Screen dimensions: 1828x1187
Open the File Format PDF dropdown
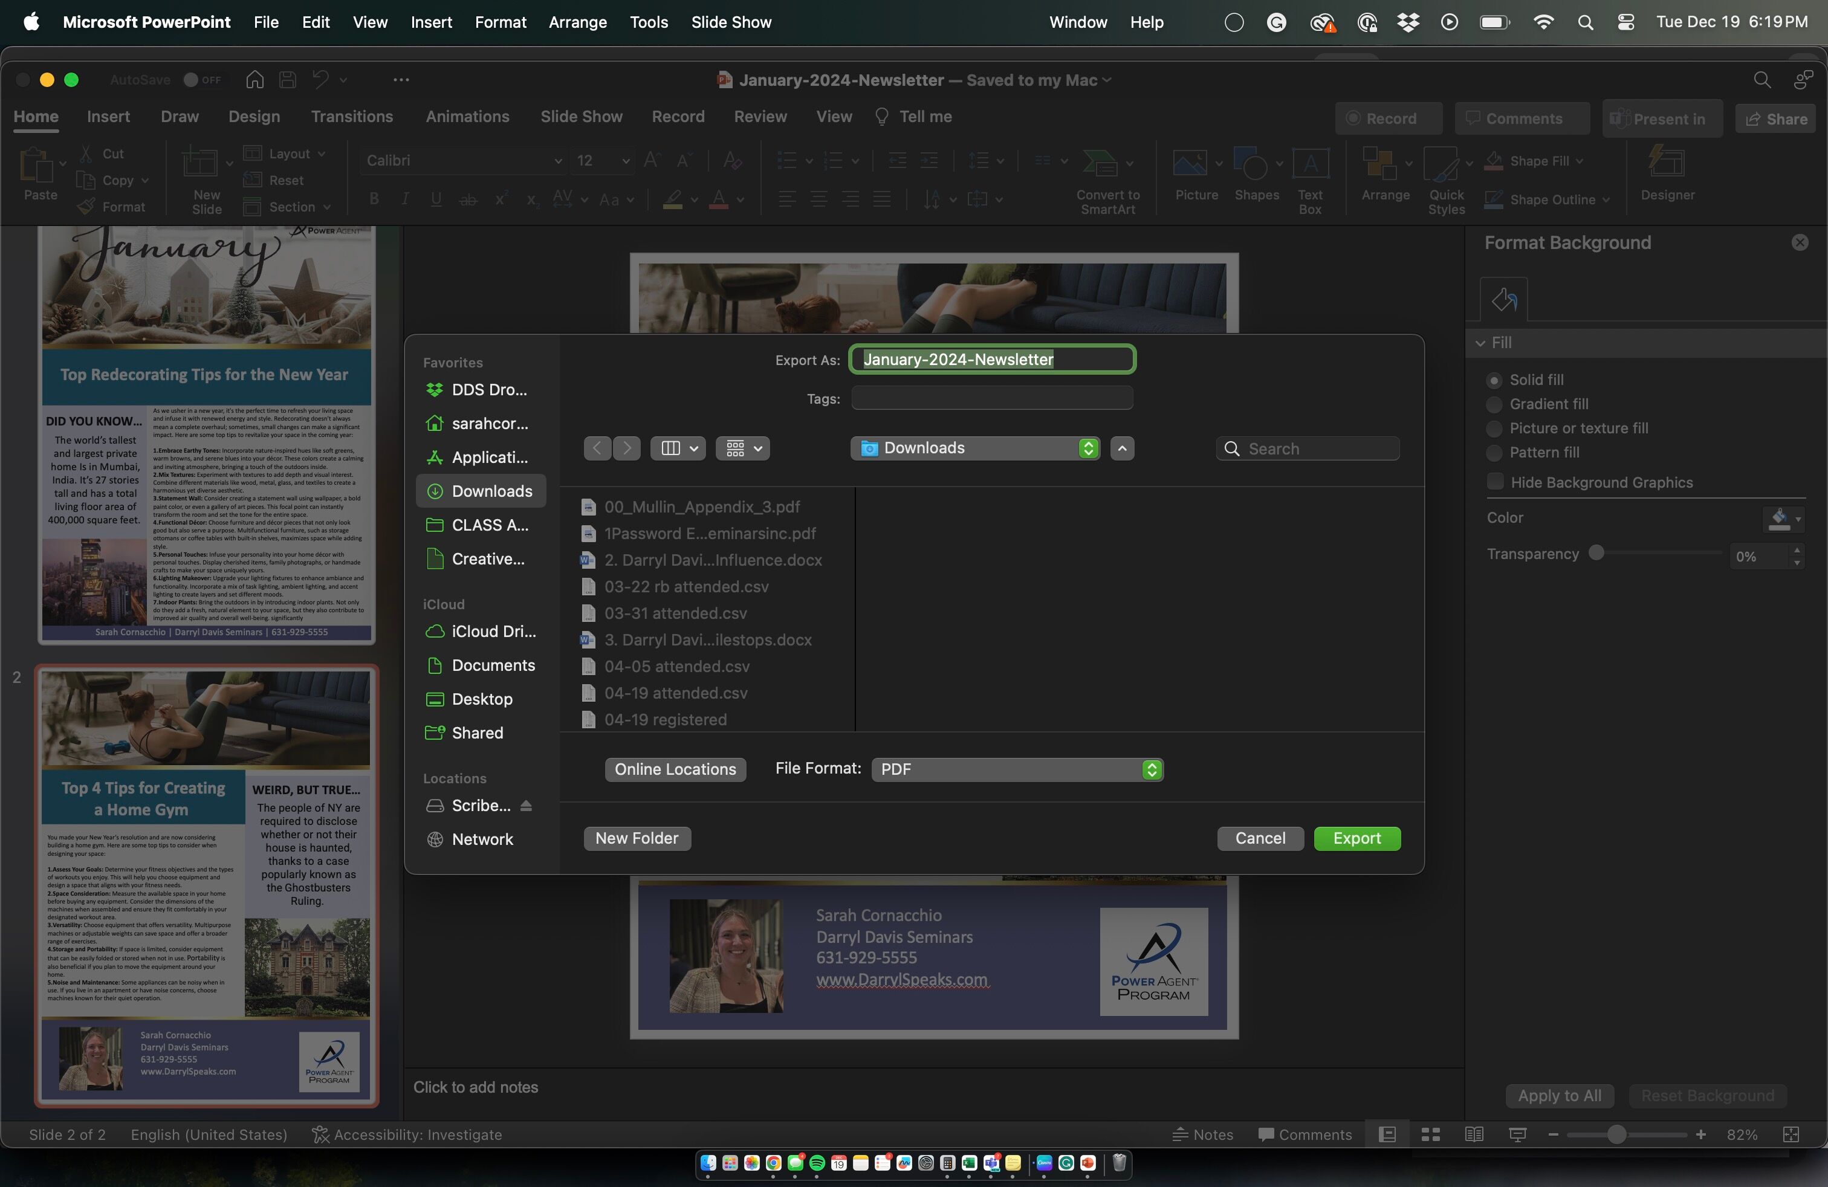pos(1016,769)
